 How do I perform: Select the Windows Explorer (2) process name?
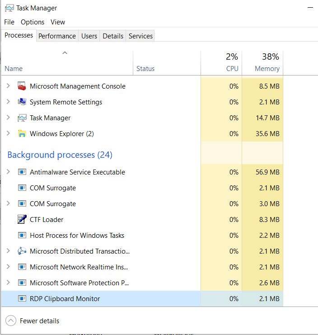[x=62, y=134]
